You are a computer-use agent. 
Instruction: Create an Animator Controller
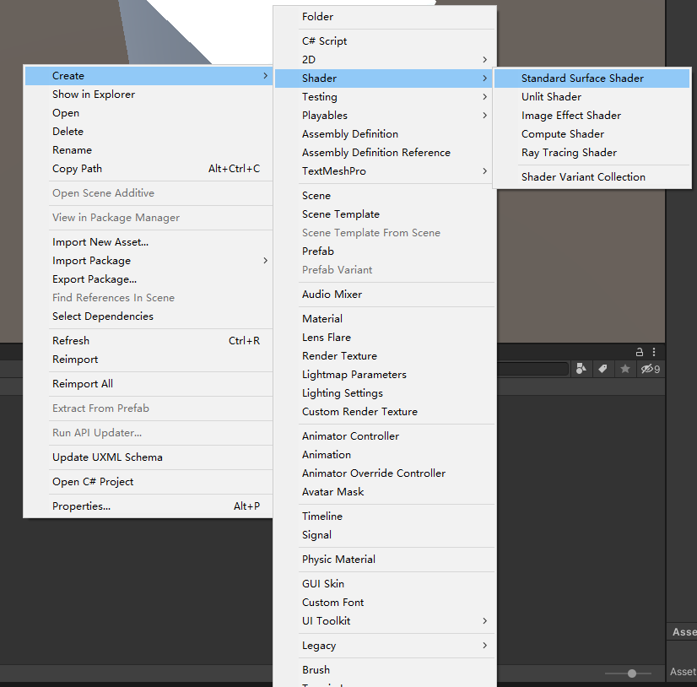(x=385, y=436)
